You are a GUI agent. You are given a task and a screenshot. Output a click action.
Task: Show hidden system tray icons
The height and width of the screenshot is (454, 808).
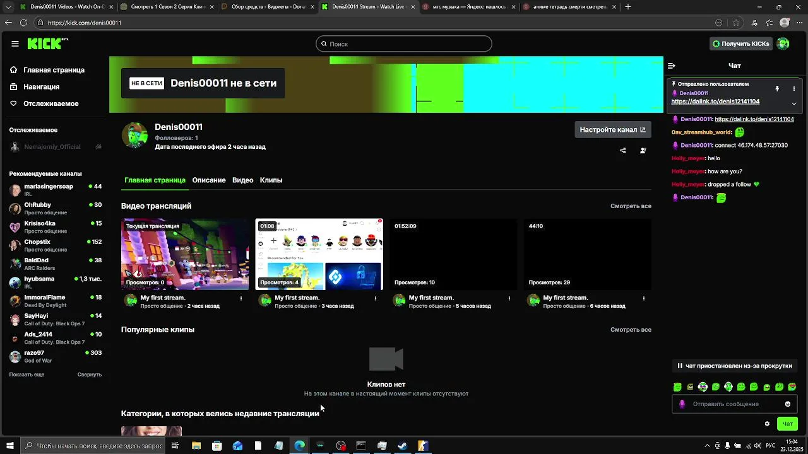pos(707,446)
